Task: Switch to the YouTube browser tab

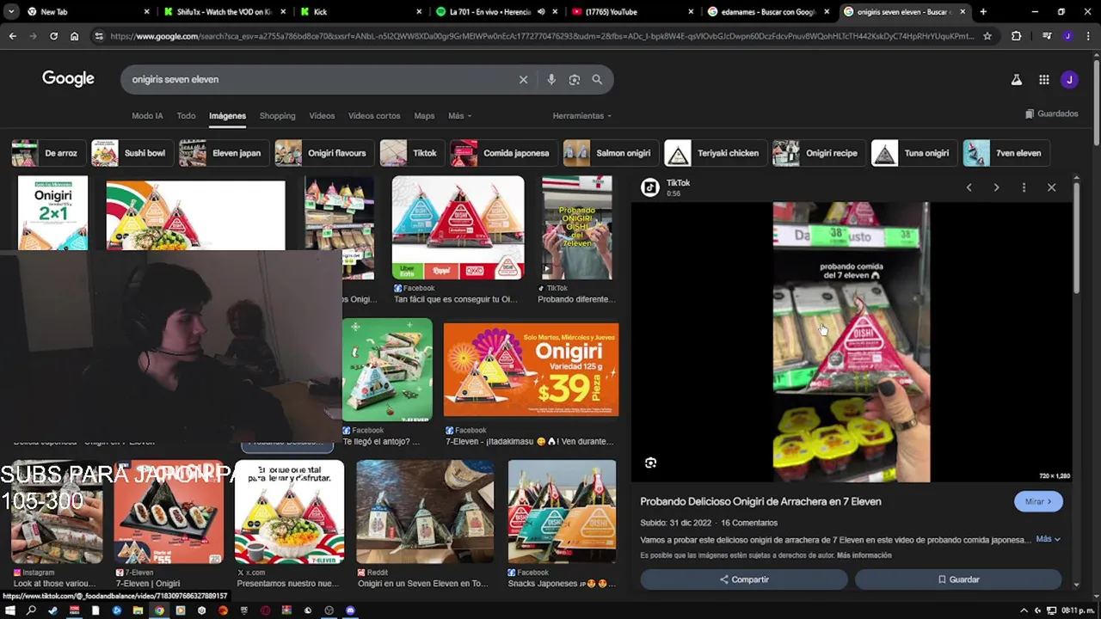Action: [633, 12]
